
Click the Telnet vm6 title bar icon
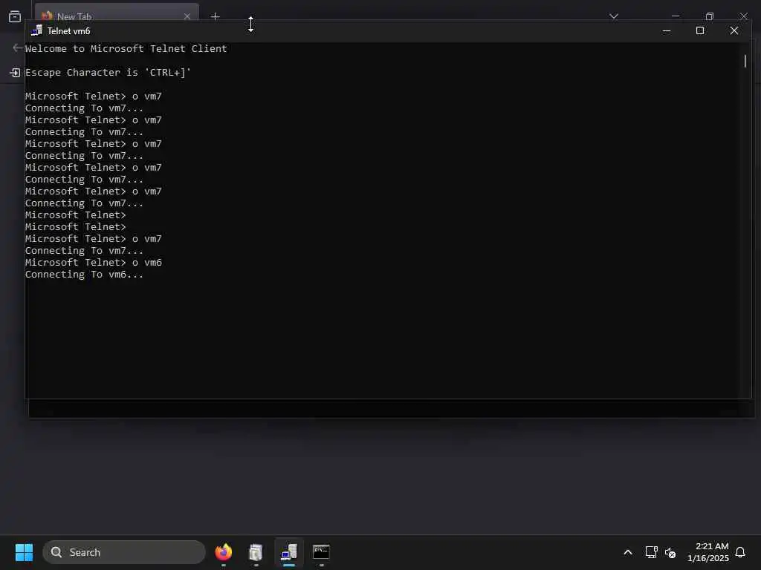pyautogui.click(x=36, y=31)
